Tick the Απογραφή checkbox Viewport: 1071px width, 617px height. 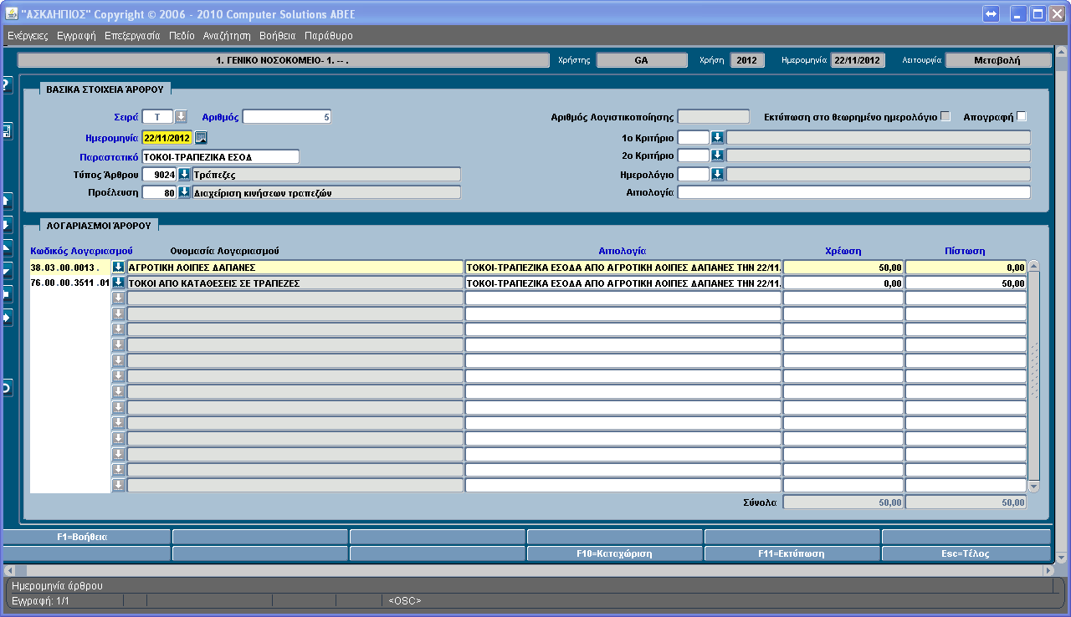tap(1021, 116)
